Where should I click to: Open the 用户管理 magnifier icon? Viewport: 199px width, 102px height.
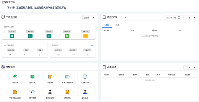(x=32, y=92)
